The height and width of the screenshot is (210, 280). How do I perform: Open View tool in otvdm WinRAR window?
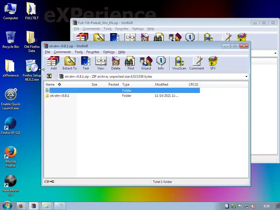pos(101,63)
